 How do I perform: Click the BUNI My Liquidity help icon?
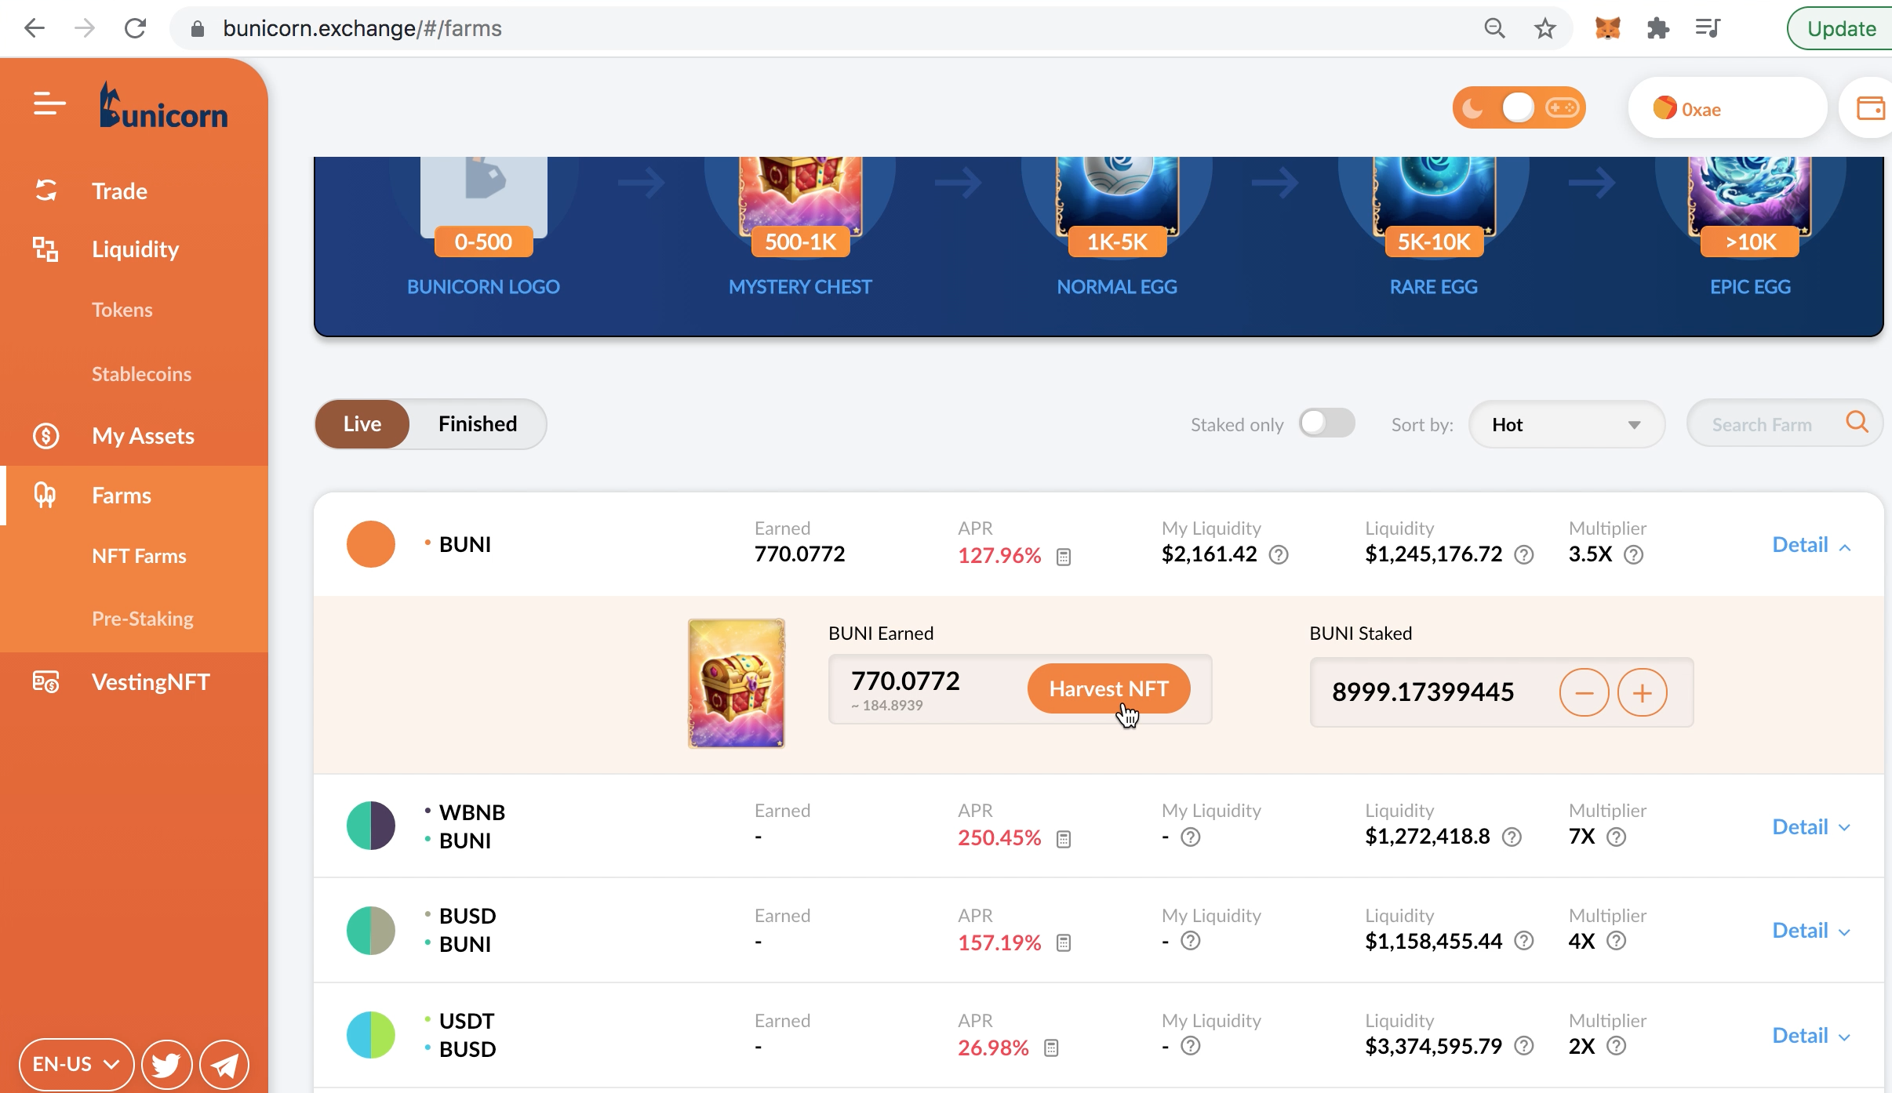coord(1279,555)
